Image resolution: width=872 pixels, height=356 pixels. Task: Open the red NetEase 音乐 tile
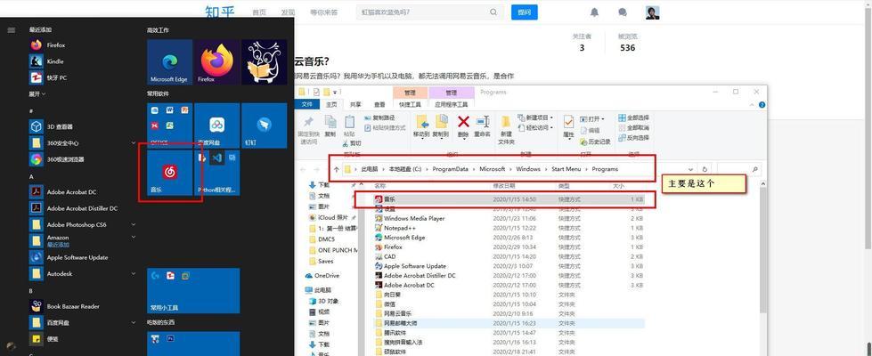(169, 173)
